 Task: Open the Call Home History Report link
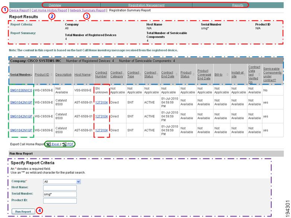coord(49,10)
